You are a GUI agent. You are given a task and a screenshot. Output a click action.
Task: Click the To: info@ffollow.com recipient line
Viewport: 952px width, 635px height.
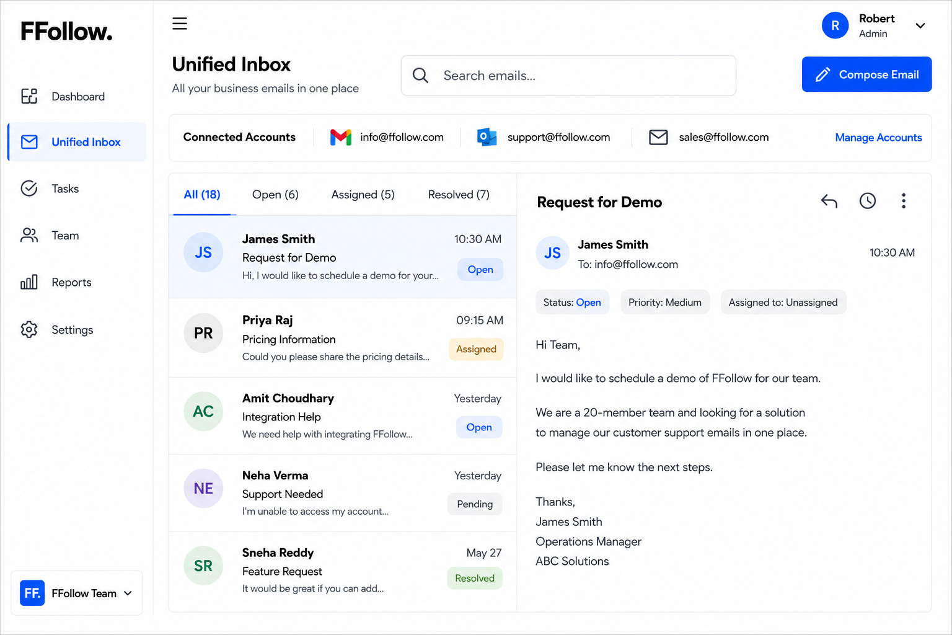pyautogui.click(x=628, y=264)
